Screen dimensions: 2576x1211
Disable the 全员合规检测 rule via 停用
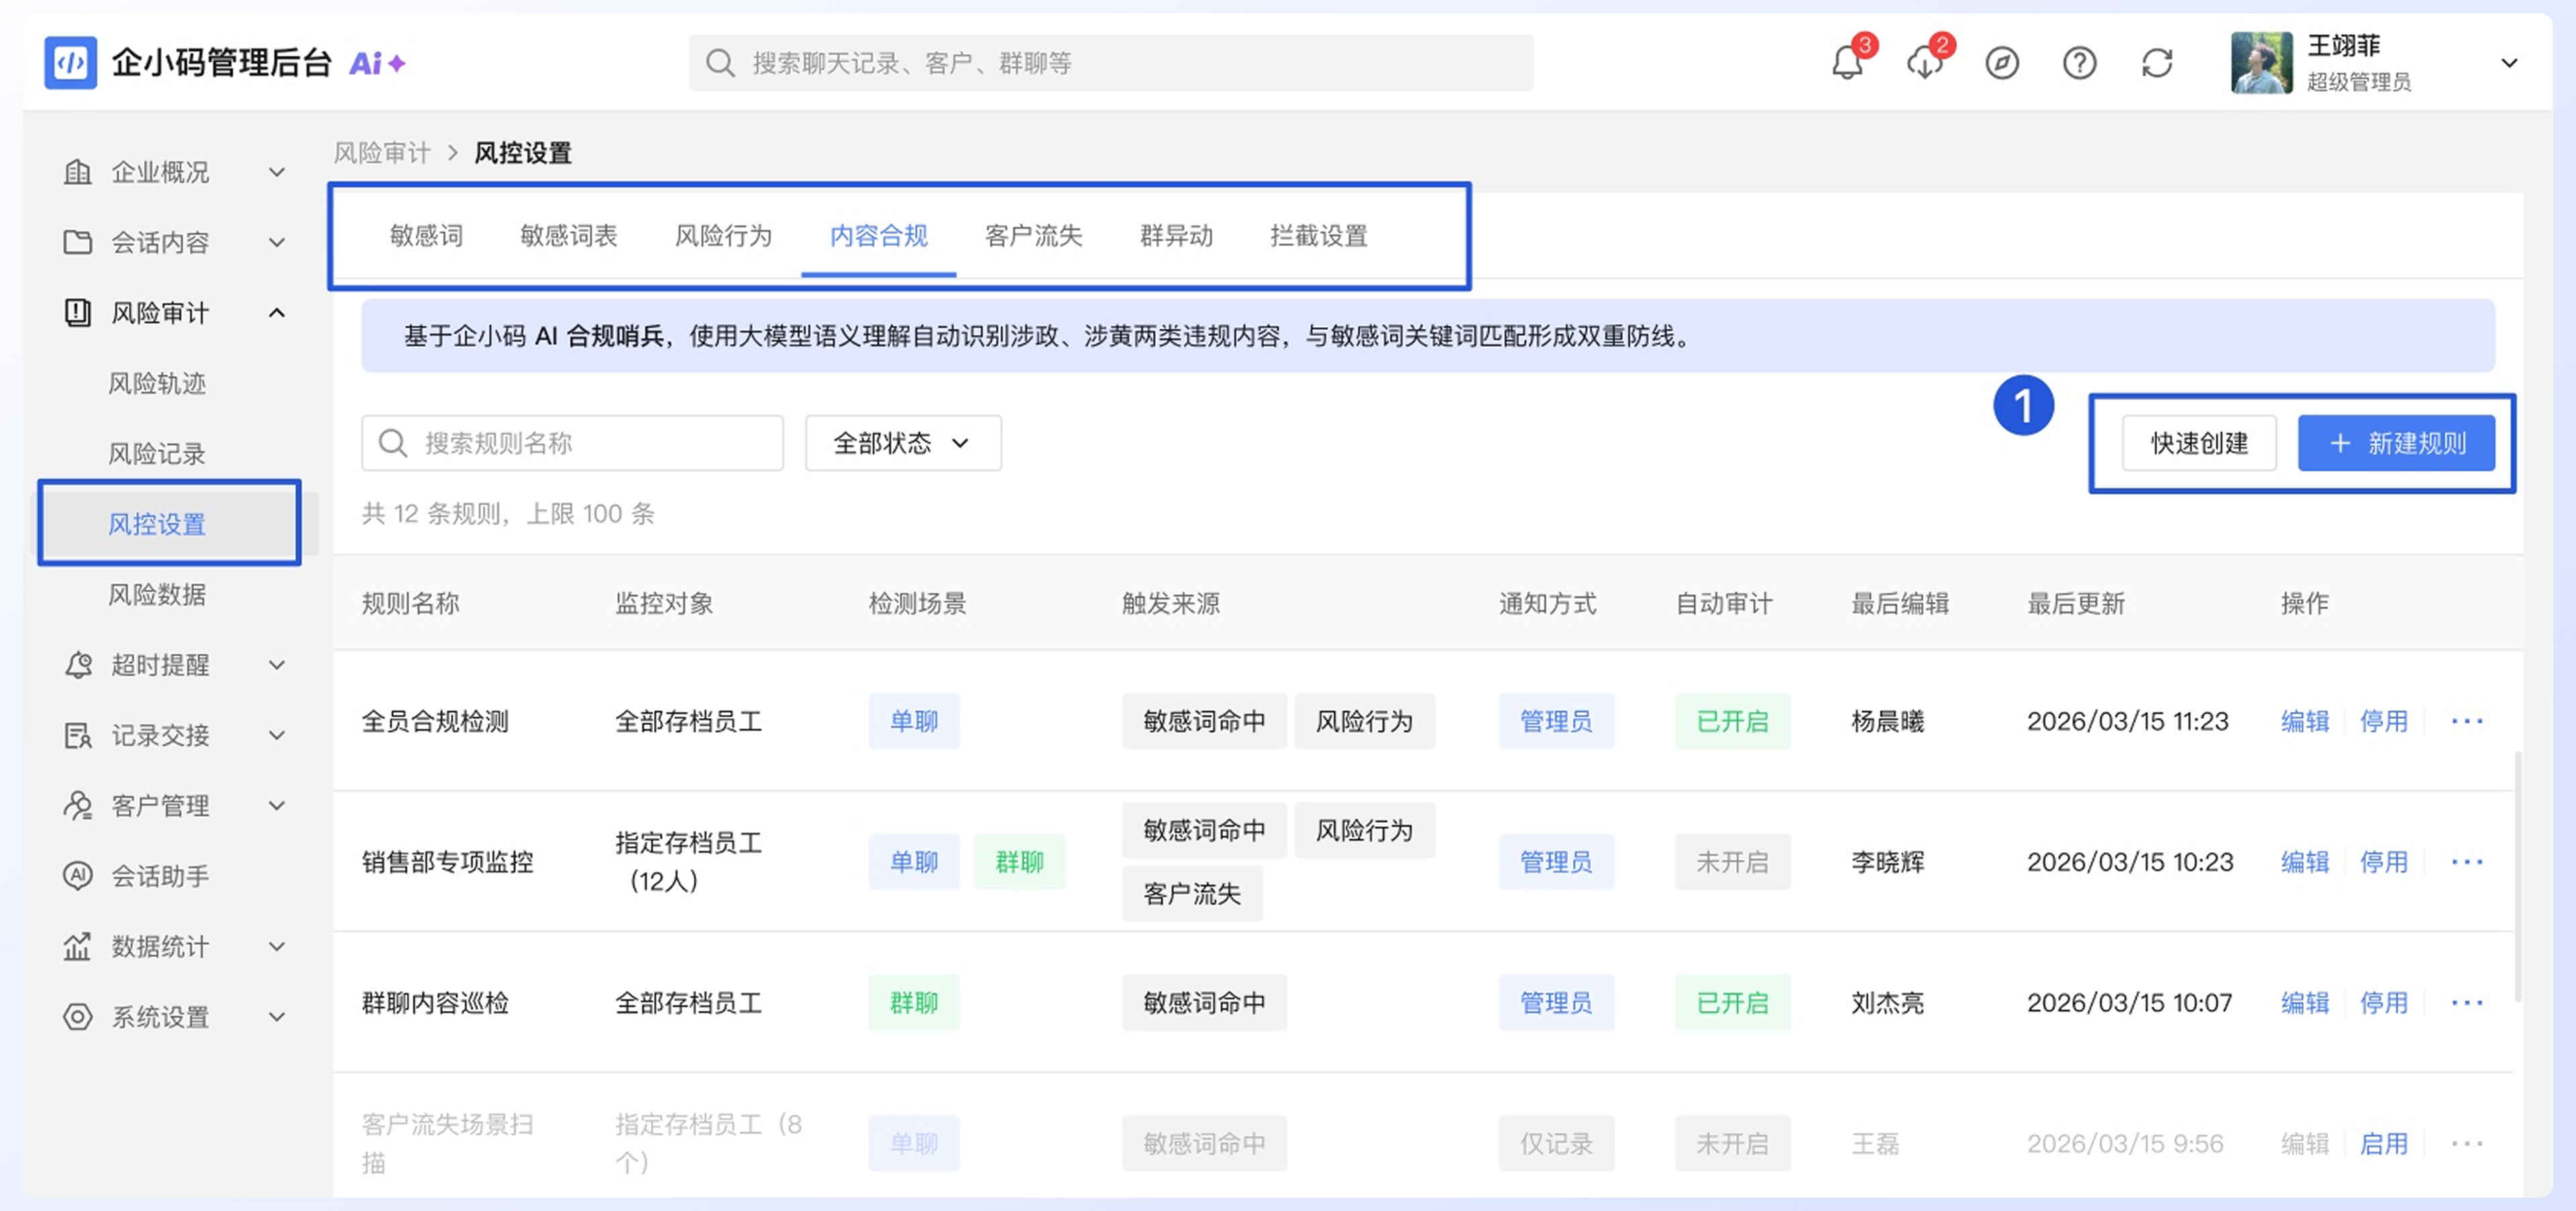[x=2383, y=722]
